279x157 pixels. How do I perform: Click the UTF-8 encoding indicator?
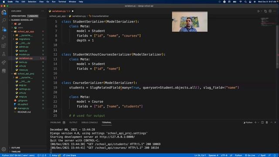click(224, 155)
